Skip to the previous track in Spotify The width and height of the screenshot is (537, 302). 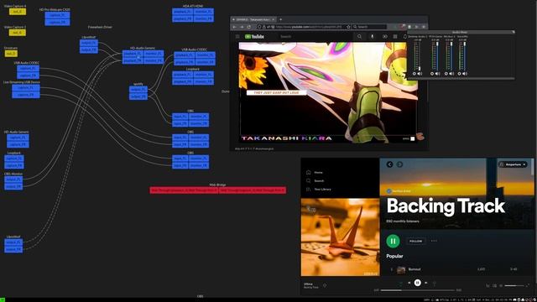tap(409, 283)
